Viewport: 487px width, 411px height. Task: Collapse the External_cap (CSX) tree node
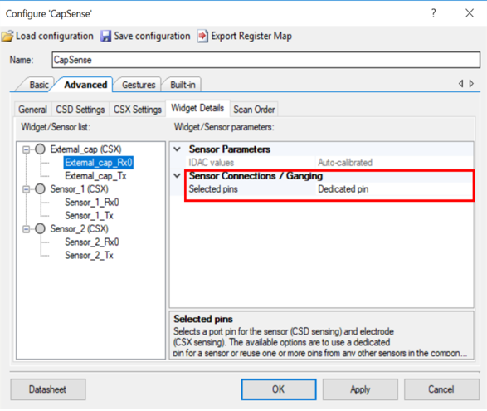pyautogui.click(x=27, y=149)
